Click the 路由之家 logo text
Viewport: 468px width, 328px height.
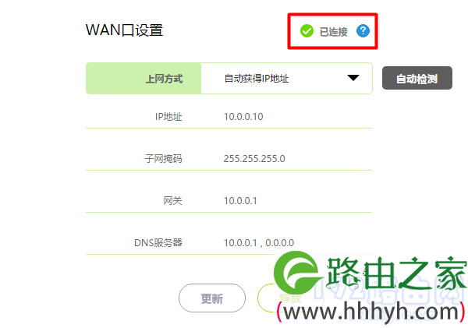[396, 273]
